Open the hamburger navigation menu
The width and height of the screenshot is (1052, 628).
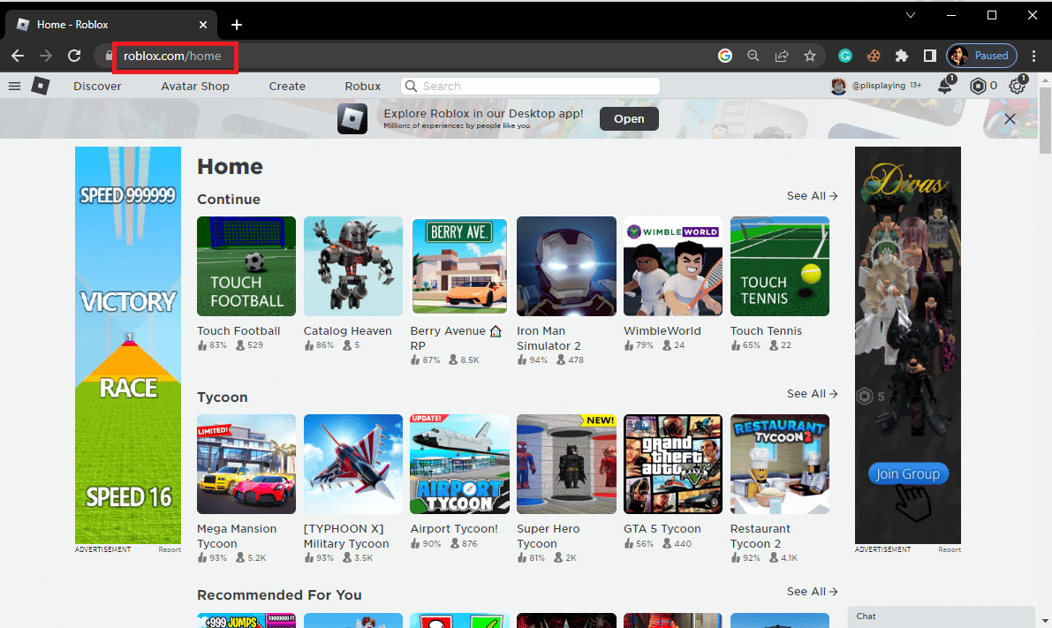(x=14, y=86)
